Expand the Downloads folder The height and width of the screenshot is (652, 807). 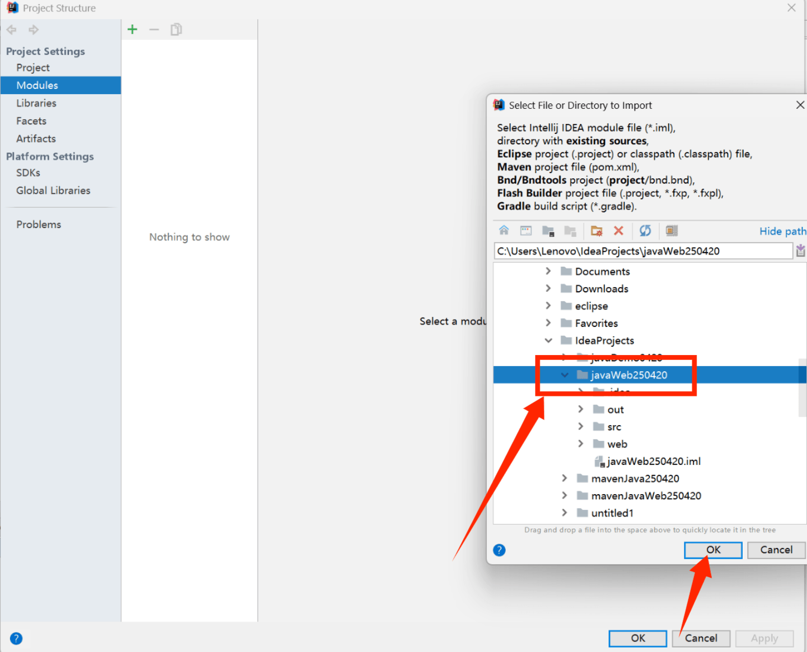[548, 288]
